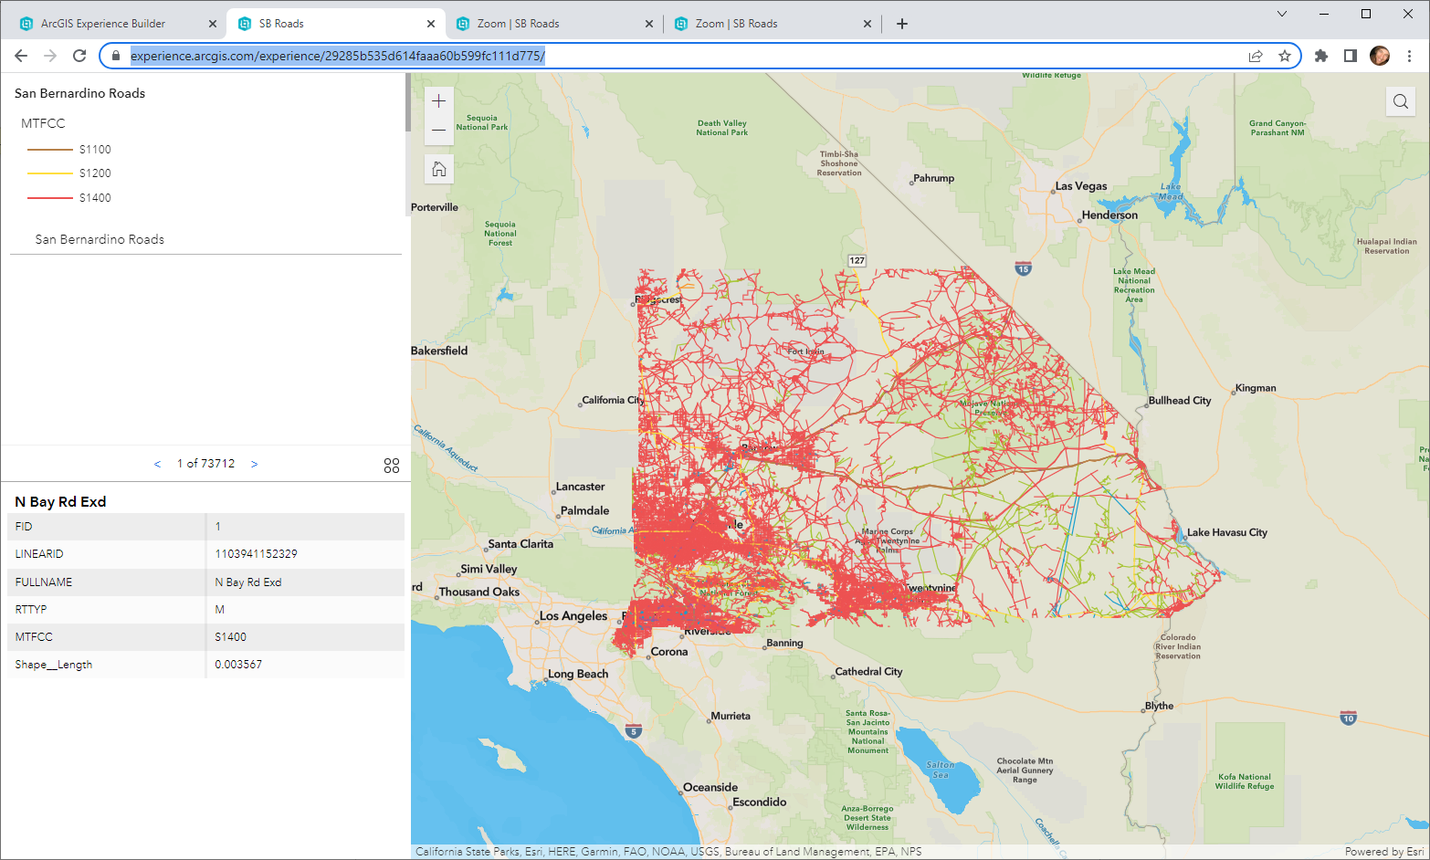The image size is (1430, 860).
Task: Reload the SB Roads page
Action: [x=79, y=55]
